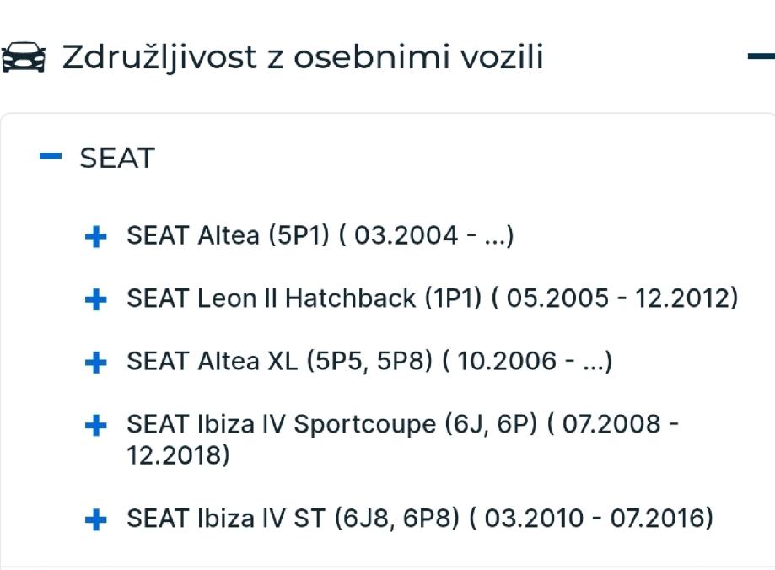Image resolution: width=775 pixels, height=570 pixels.
Task: Expand SEAT Ibiza IV ST plus icon
Action: pyautogui.click(x=96, y=519)
